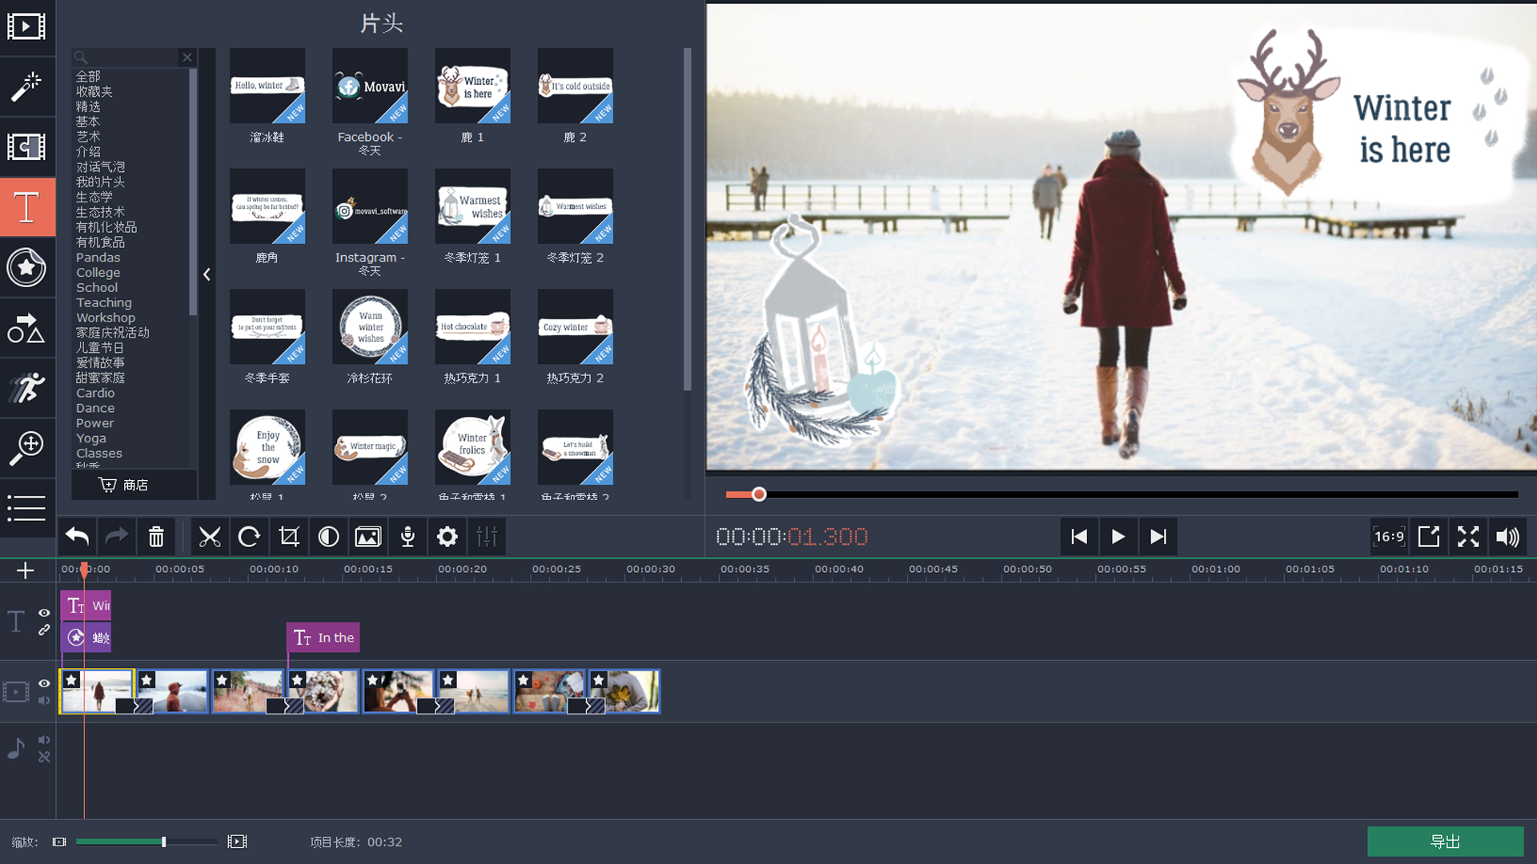This screenshot has width=1537, height=864.
Task: Delete selected clip with trash icon
Action: pyautogui.click(x=156, y=537)
